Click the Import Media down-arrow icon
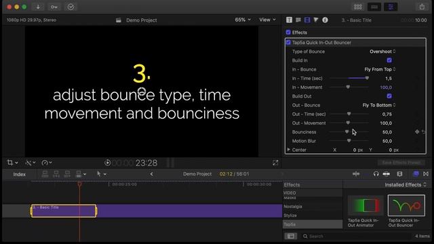The image size is (434, 244). coord(38,7)
